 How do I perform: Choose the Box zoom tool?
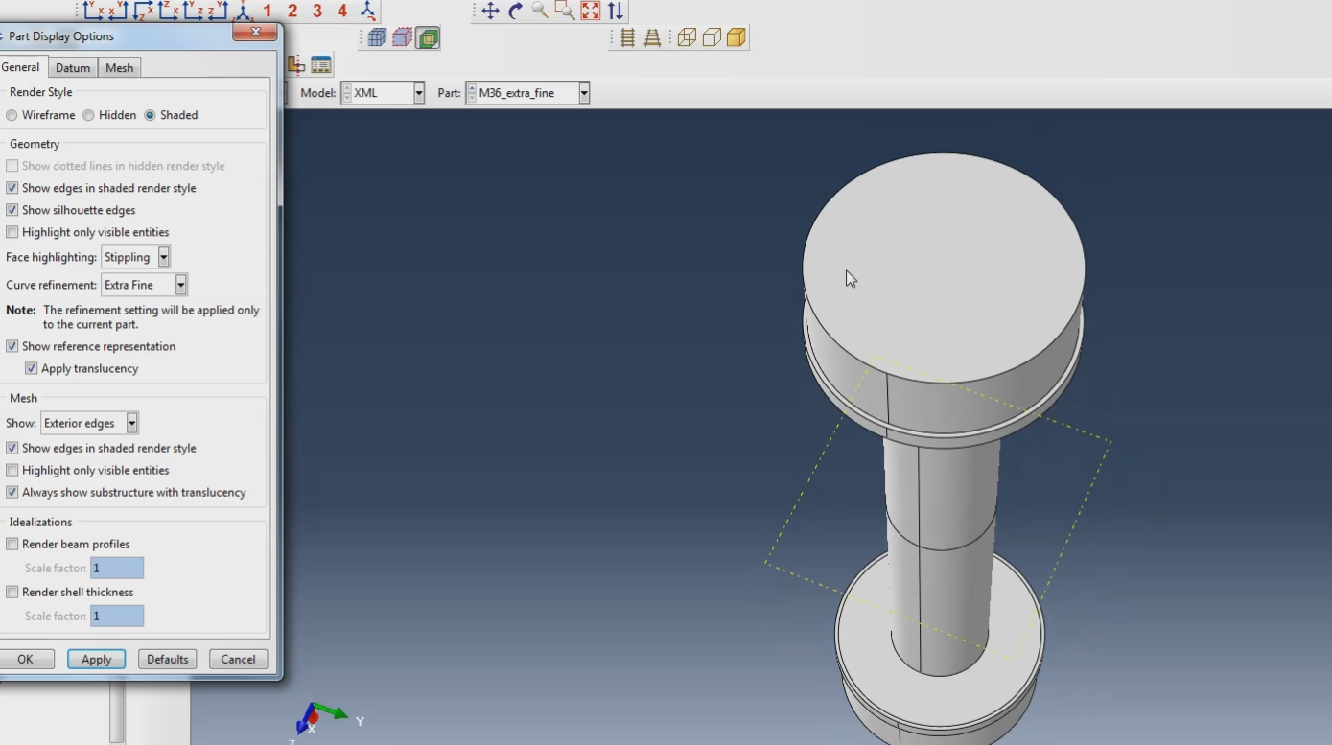click(564, 12)
